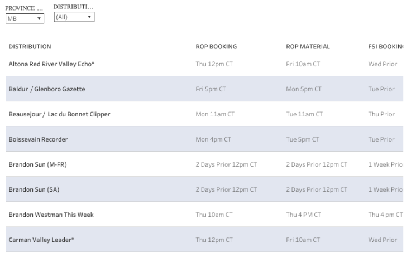The image size is (411, 253).
Task: Click Beausejour / Lac du Bonnet Clipper
Action: click(59, 114)
